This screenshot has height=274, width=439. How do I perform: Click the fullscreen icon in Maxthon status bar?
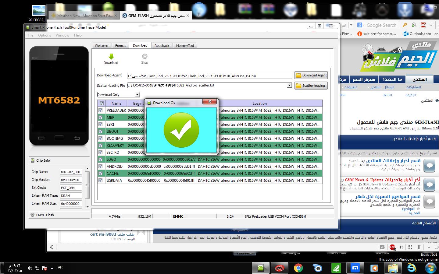(410, 247)
